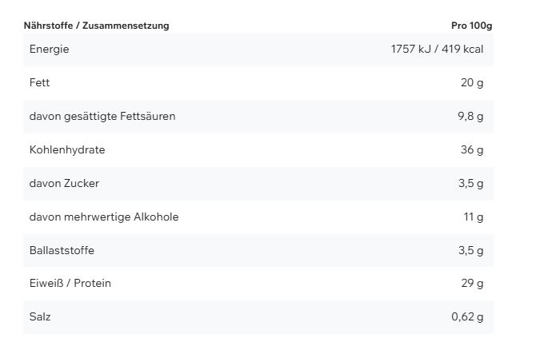Click the Salz row label
This screenshot has width=536, height=346.
40,317
